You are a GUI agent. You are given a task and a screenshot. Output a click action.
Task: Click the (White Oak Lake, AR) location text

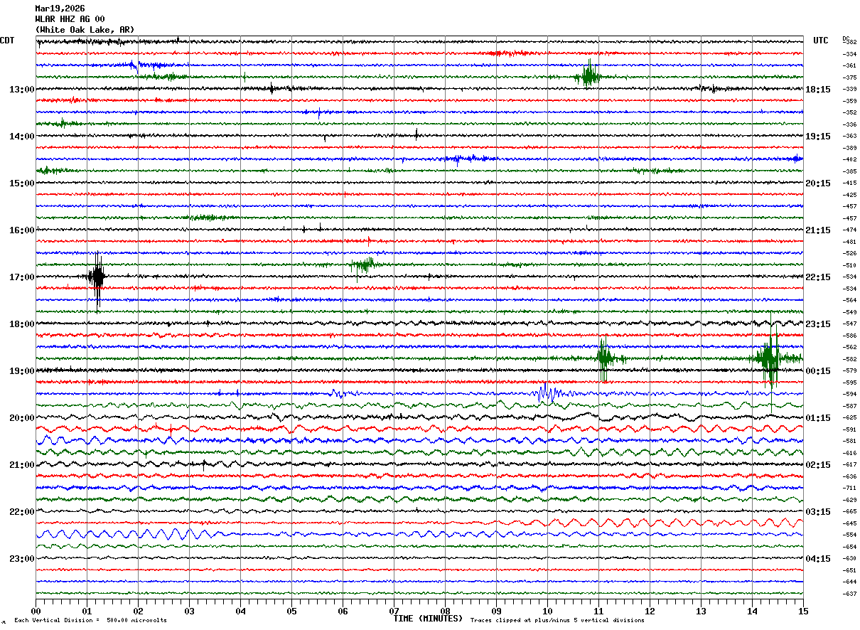point(85,30)
